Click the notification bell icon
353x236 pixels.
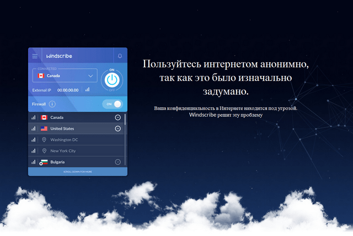coord(120,56)
